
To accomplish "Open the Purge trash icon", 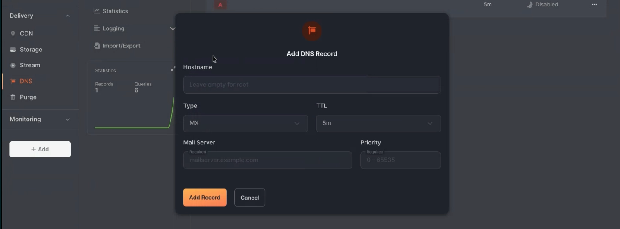I will pyautogui.click(x=13, y=97).
